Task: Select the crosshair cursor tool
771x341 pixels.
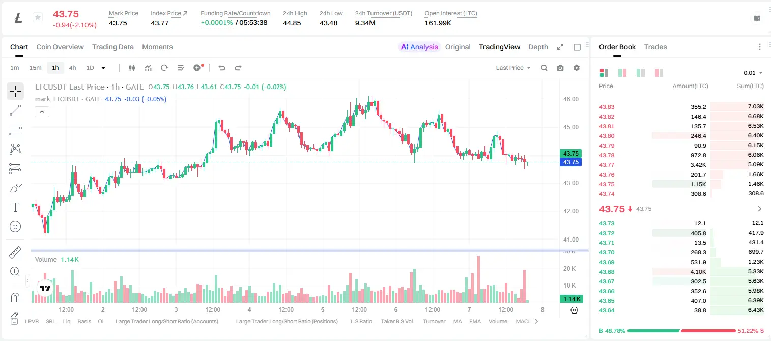Action: point(15,92)
